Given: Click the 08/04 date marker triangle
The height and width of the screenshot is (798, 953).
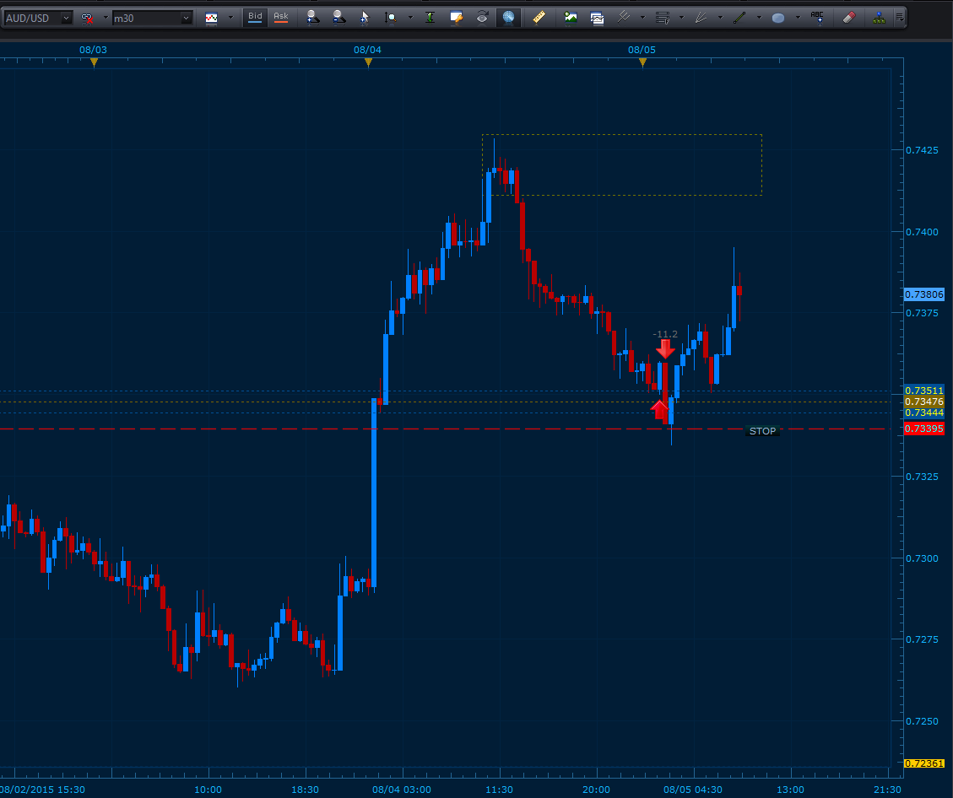Looking at the screenshot, I should click(368, 62).
